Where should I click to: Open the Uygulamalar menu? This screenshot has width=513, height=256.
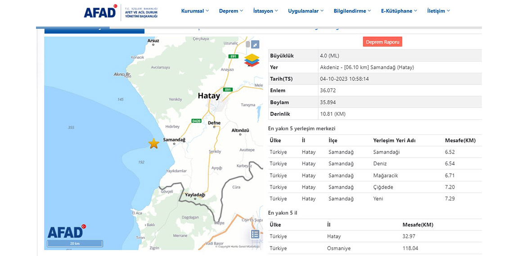click(306, 11)
